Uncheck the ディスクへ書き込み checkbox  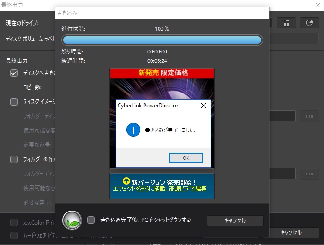[x=14, y=73]
